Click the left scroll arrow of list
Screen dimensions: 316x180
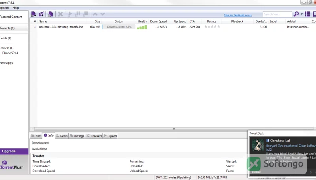32,129
